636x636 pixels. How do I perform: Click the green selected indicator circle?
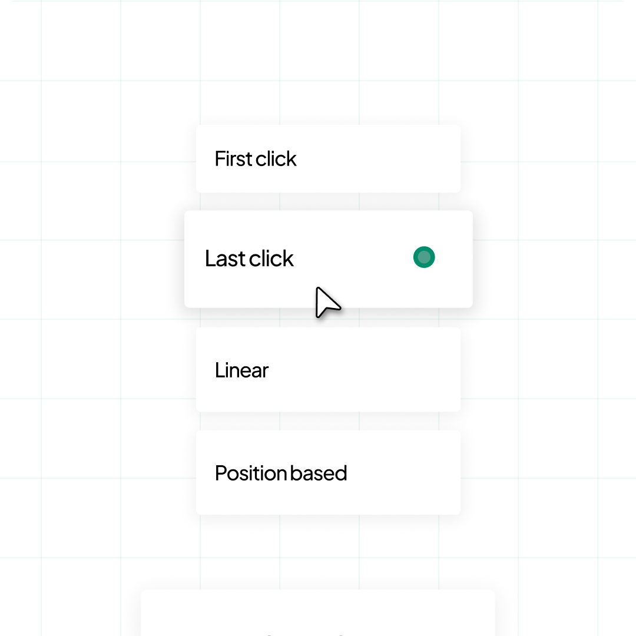coord(424,257)
